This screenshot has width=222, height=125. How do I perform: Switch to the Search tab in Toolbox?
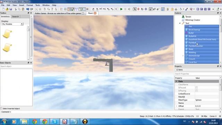click(x=15, y=17)
